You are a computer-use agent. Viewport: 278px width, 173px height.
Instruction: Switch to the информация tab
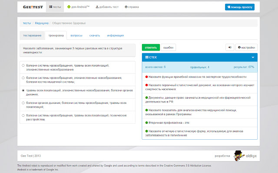(116, 35)
